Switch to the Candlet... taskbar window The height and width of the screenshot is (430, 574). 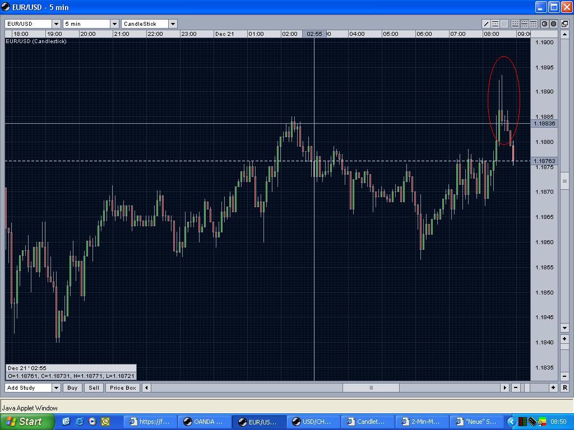368,422
